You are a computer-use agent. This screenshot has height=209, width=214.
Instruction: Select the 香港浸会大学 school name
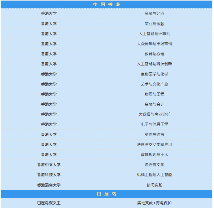tap(49, 185)
